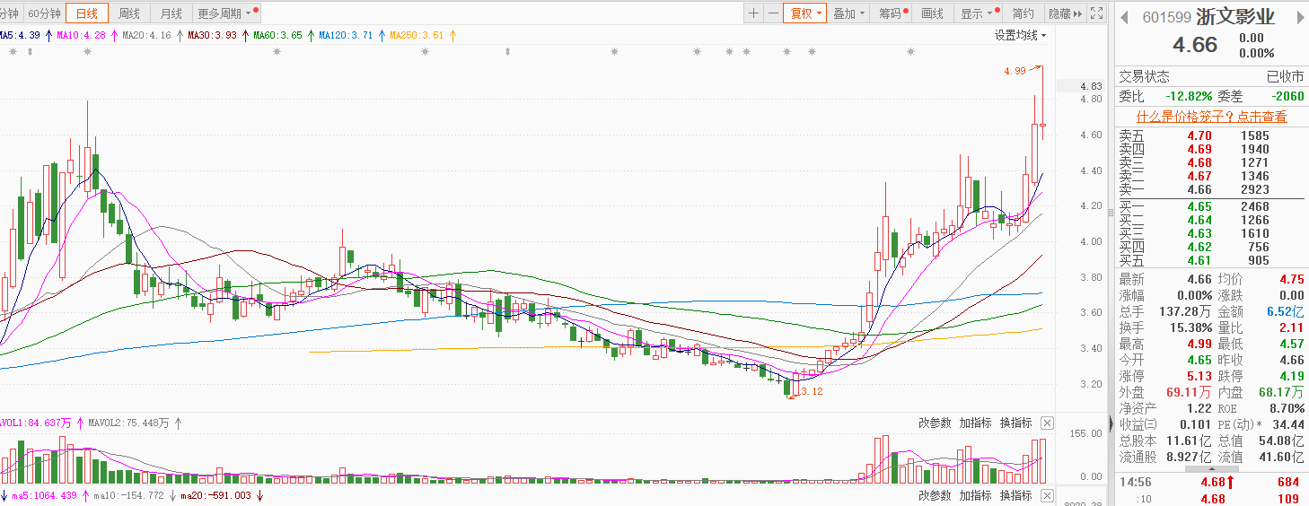1309x506 pixels.
Task: Select 卖五 ask price 4.70 row
Action: pos(1210,135)
